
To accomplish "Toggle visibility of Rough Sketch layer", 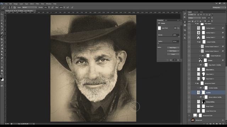I will click(x=189, y=107).
